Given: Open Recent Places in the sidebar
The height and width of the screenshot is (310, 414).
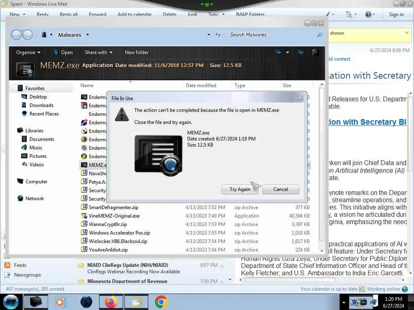Looking at the screenshot, I should [44, 113].
